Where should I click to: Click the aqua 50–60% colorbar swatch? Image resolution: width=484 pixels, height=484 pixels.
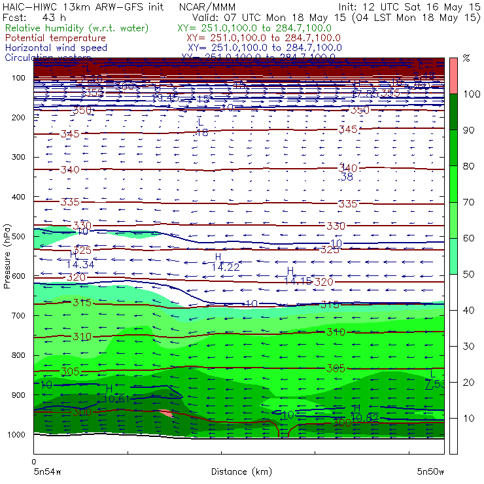point(453,256)
